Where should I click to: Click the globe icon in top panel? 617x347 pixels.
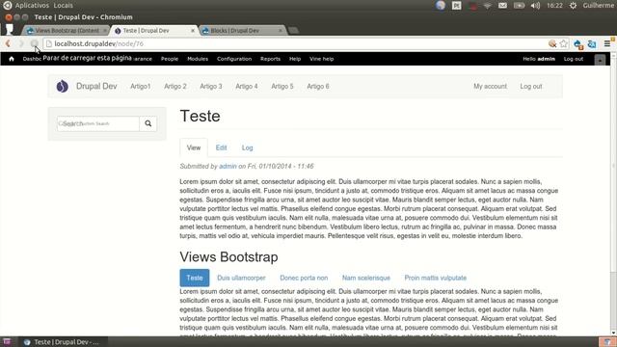[x=441, y=6]
